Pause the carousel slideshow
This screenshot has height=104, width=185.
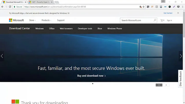coord(159,85)
